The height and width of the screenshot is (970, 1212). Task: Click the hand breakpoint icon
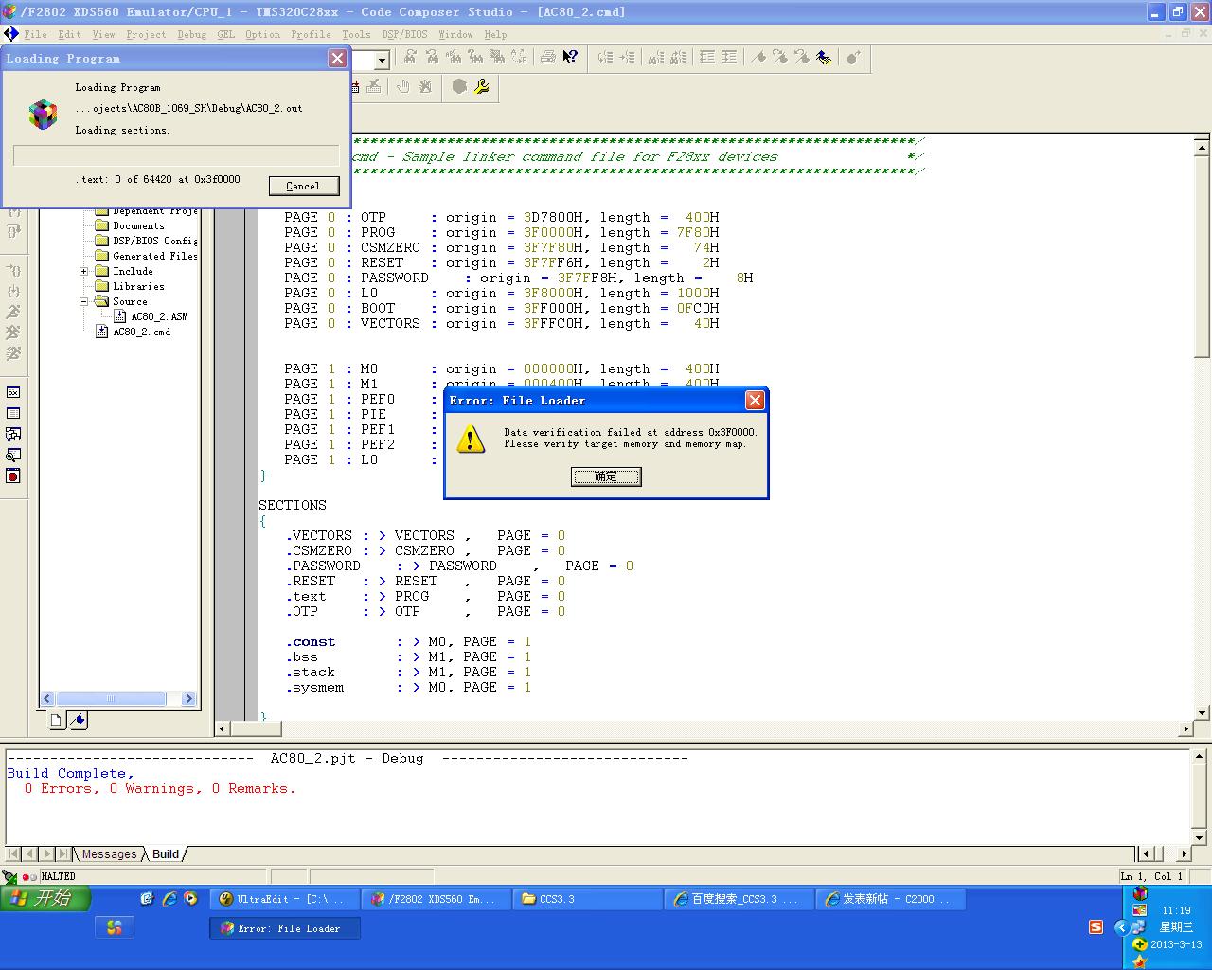pos(403,87)
